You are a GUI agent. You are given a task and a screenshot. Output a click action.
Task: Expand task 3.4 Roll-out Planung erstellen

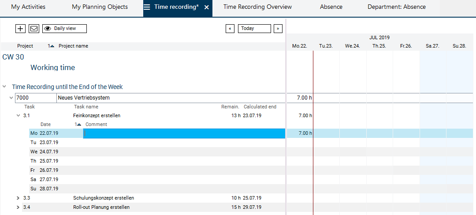point(18,207)
